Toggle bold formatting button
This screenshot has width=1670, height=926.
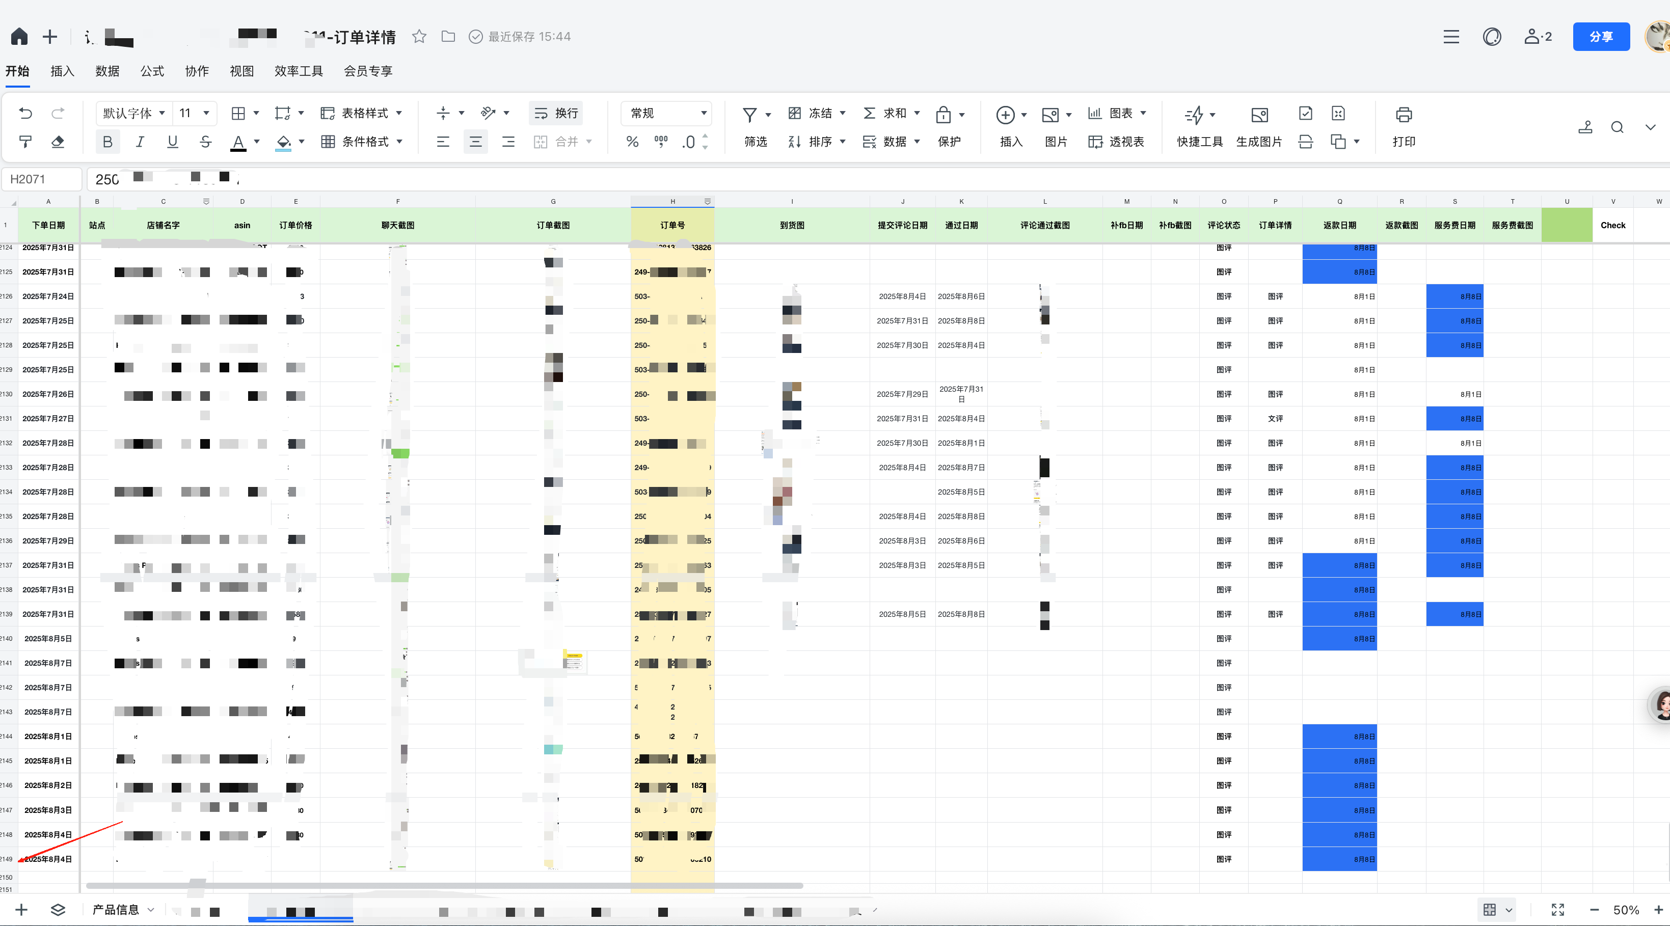click(x=107, y=142)
